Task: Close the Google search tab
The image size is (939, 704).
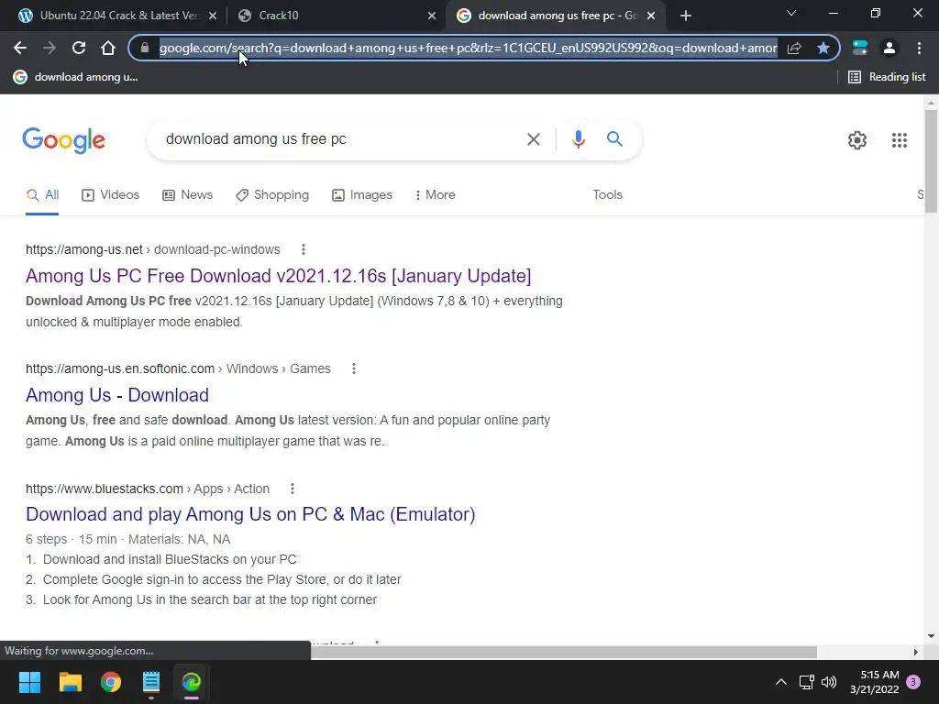Action: pos(651,16)
